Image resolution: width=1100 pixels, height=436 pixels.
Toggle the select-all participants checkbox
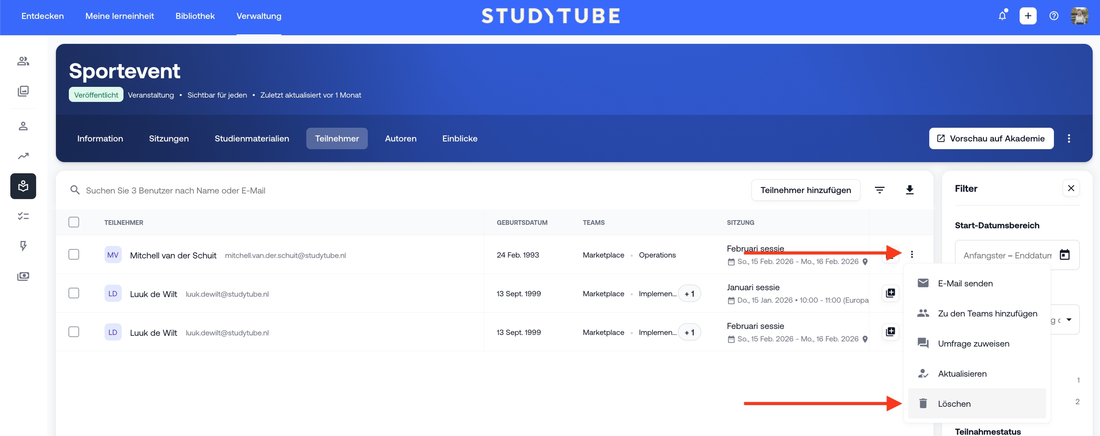pos(74,222)
